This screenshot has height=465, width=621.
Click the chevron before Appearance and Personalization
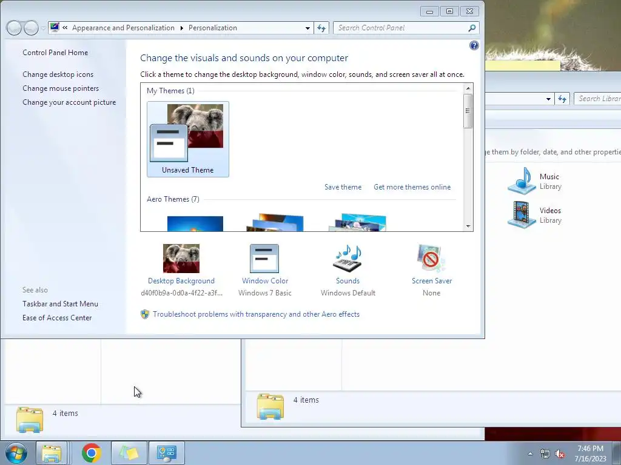click(65, 28)
